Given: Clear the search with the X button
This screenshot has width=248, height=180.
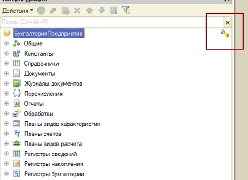Looking at the screenshot, I should coord(228,22).
